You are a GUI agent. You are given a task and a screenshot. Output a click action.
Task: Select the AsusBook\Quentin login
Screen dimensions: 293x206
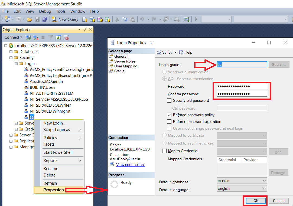pyautogui.click(x=46, y=81)
